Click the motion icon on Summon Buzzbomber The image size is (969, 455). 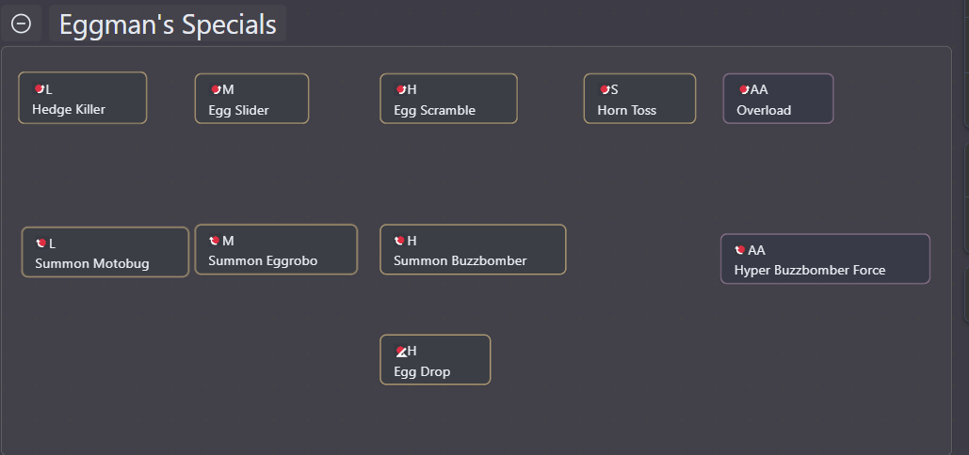(400, 241)
